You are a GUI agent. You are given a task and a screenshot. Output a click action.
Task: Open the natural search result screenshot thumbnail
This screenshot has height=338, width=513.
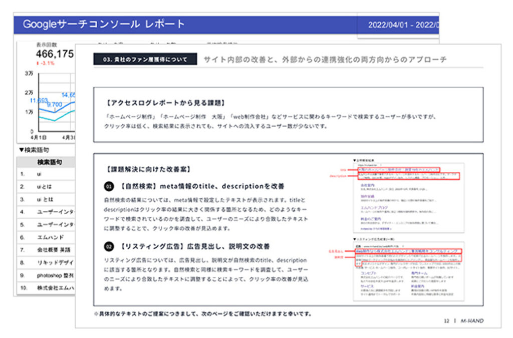(409, 197)
